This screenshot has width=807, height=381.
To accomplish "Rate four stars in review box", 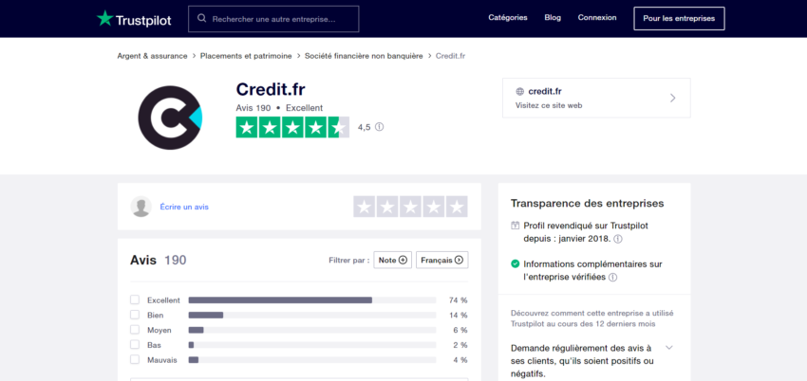I will pyautogui.click(x=434, y=207).
